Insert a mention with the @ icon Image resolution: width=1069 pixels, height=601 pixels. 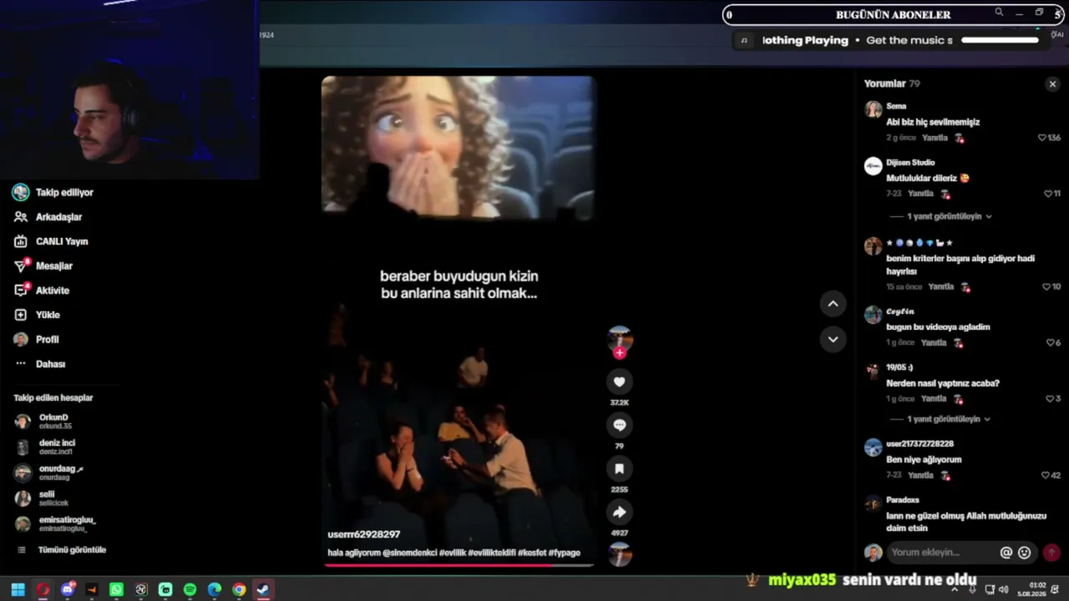[1006, 553]
